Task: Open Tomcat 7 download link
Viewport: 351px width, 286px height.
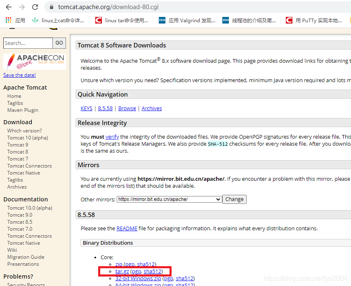Action: coord(17,159)
